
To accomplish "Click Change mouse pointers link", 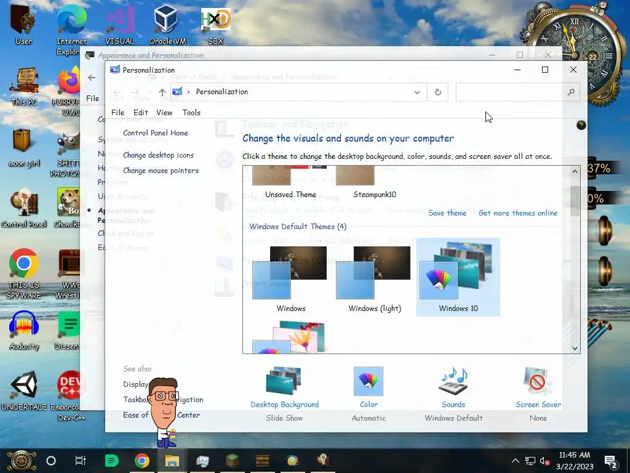I will coord(161,171).
